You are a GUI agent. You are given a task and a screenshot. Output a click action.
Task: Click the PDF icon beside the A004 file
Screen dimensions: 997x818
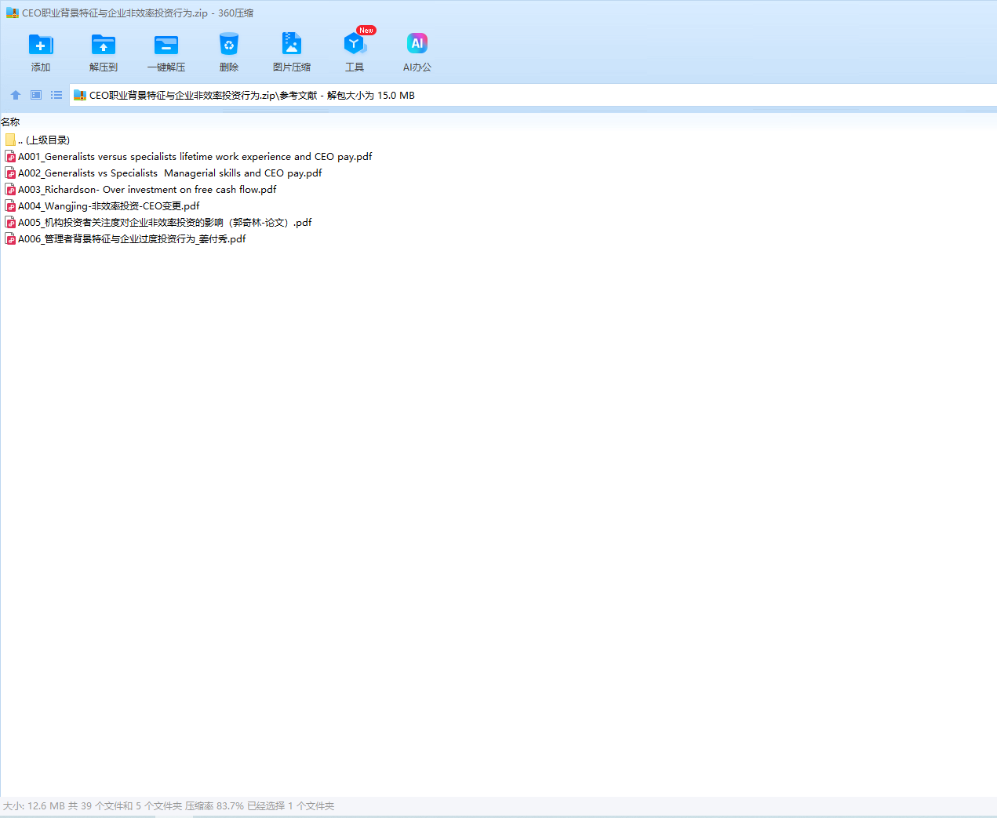[10, 205]
